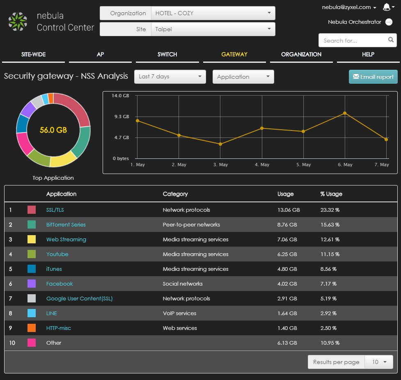Screen dimensions: 401x380
Task: Click the Other row label
Action: click(54, 343)
